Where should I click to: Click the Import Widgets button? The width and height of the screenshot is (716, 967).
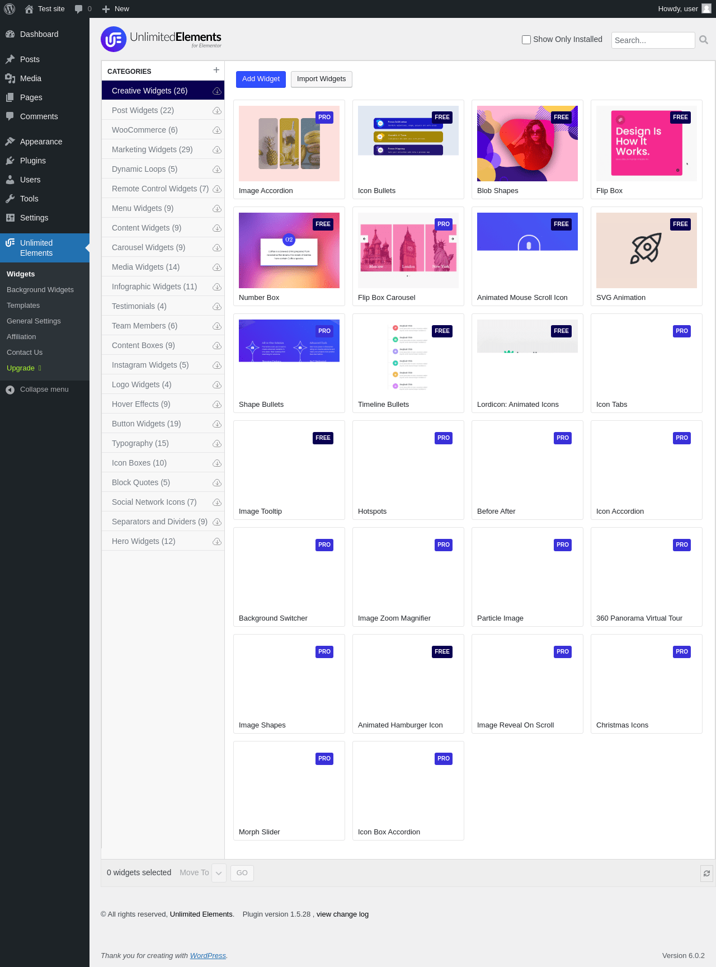point(322,79)
